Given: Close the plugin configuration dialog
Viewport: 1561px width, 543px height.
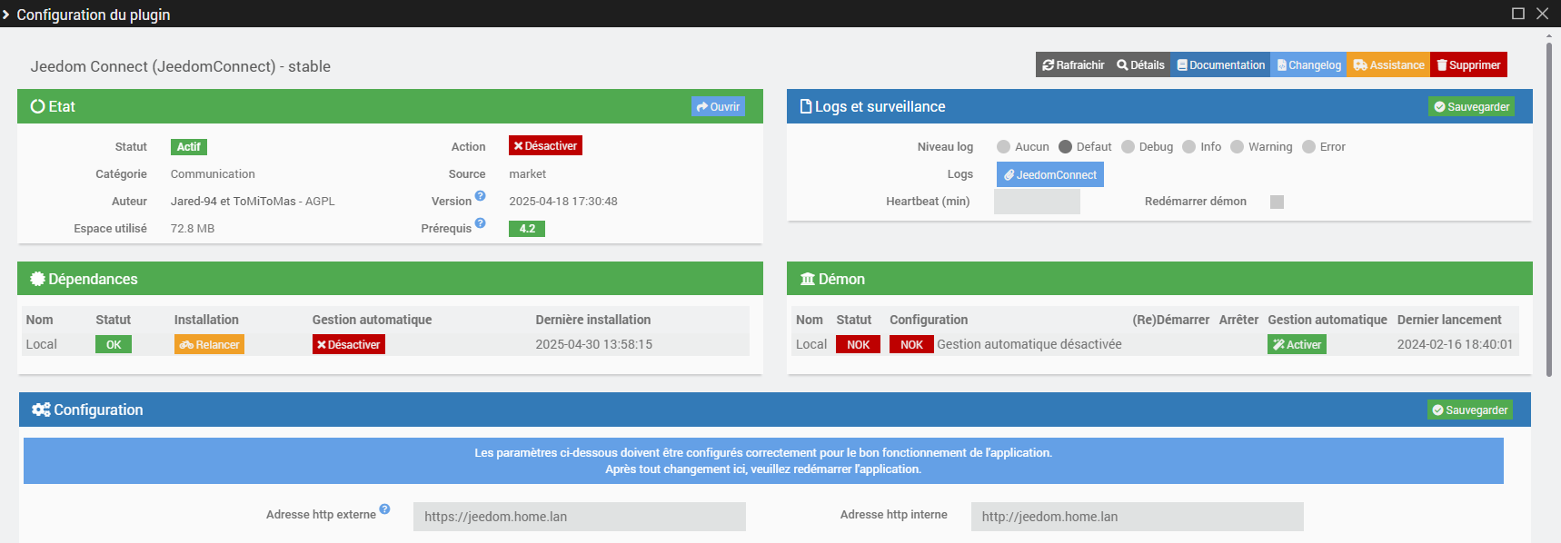Looking at the screenshot, I should (x=1543, y=14).
